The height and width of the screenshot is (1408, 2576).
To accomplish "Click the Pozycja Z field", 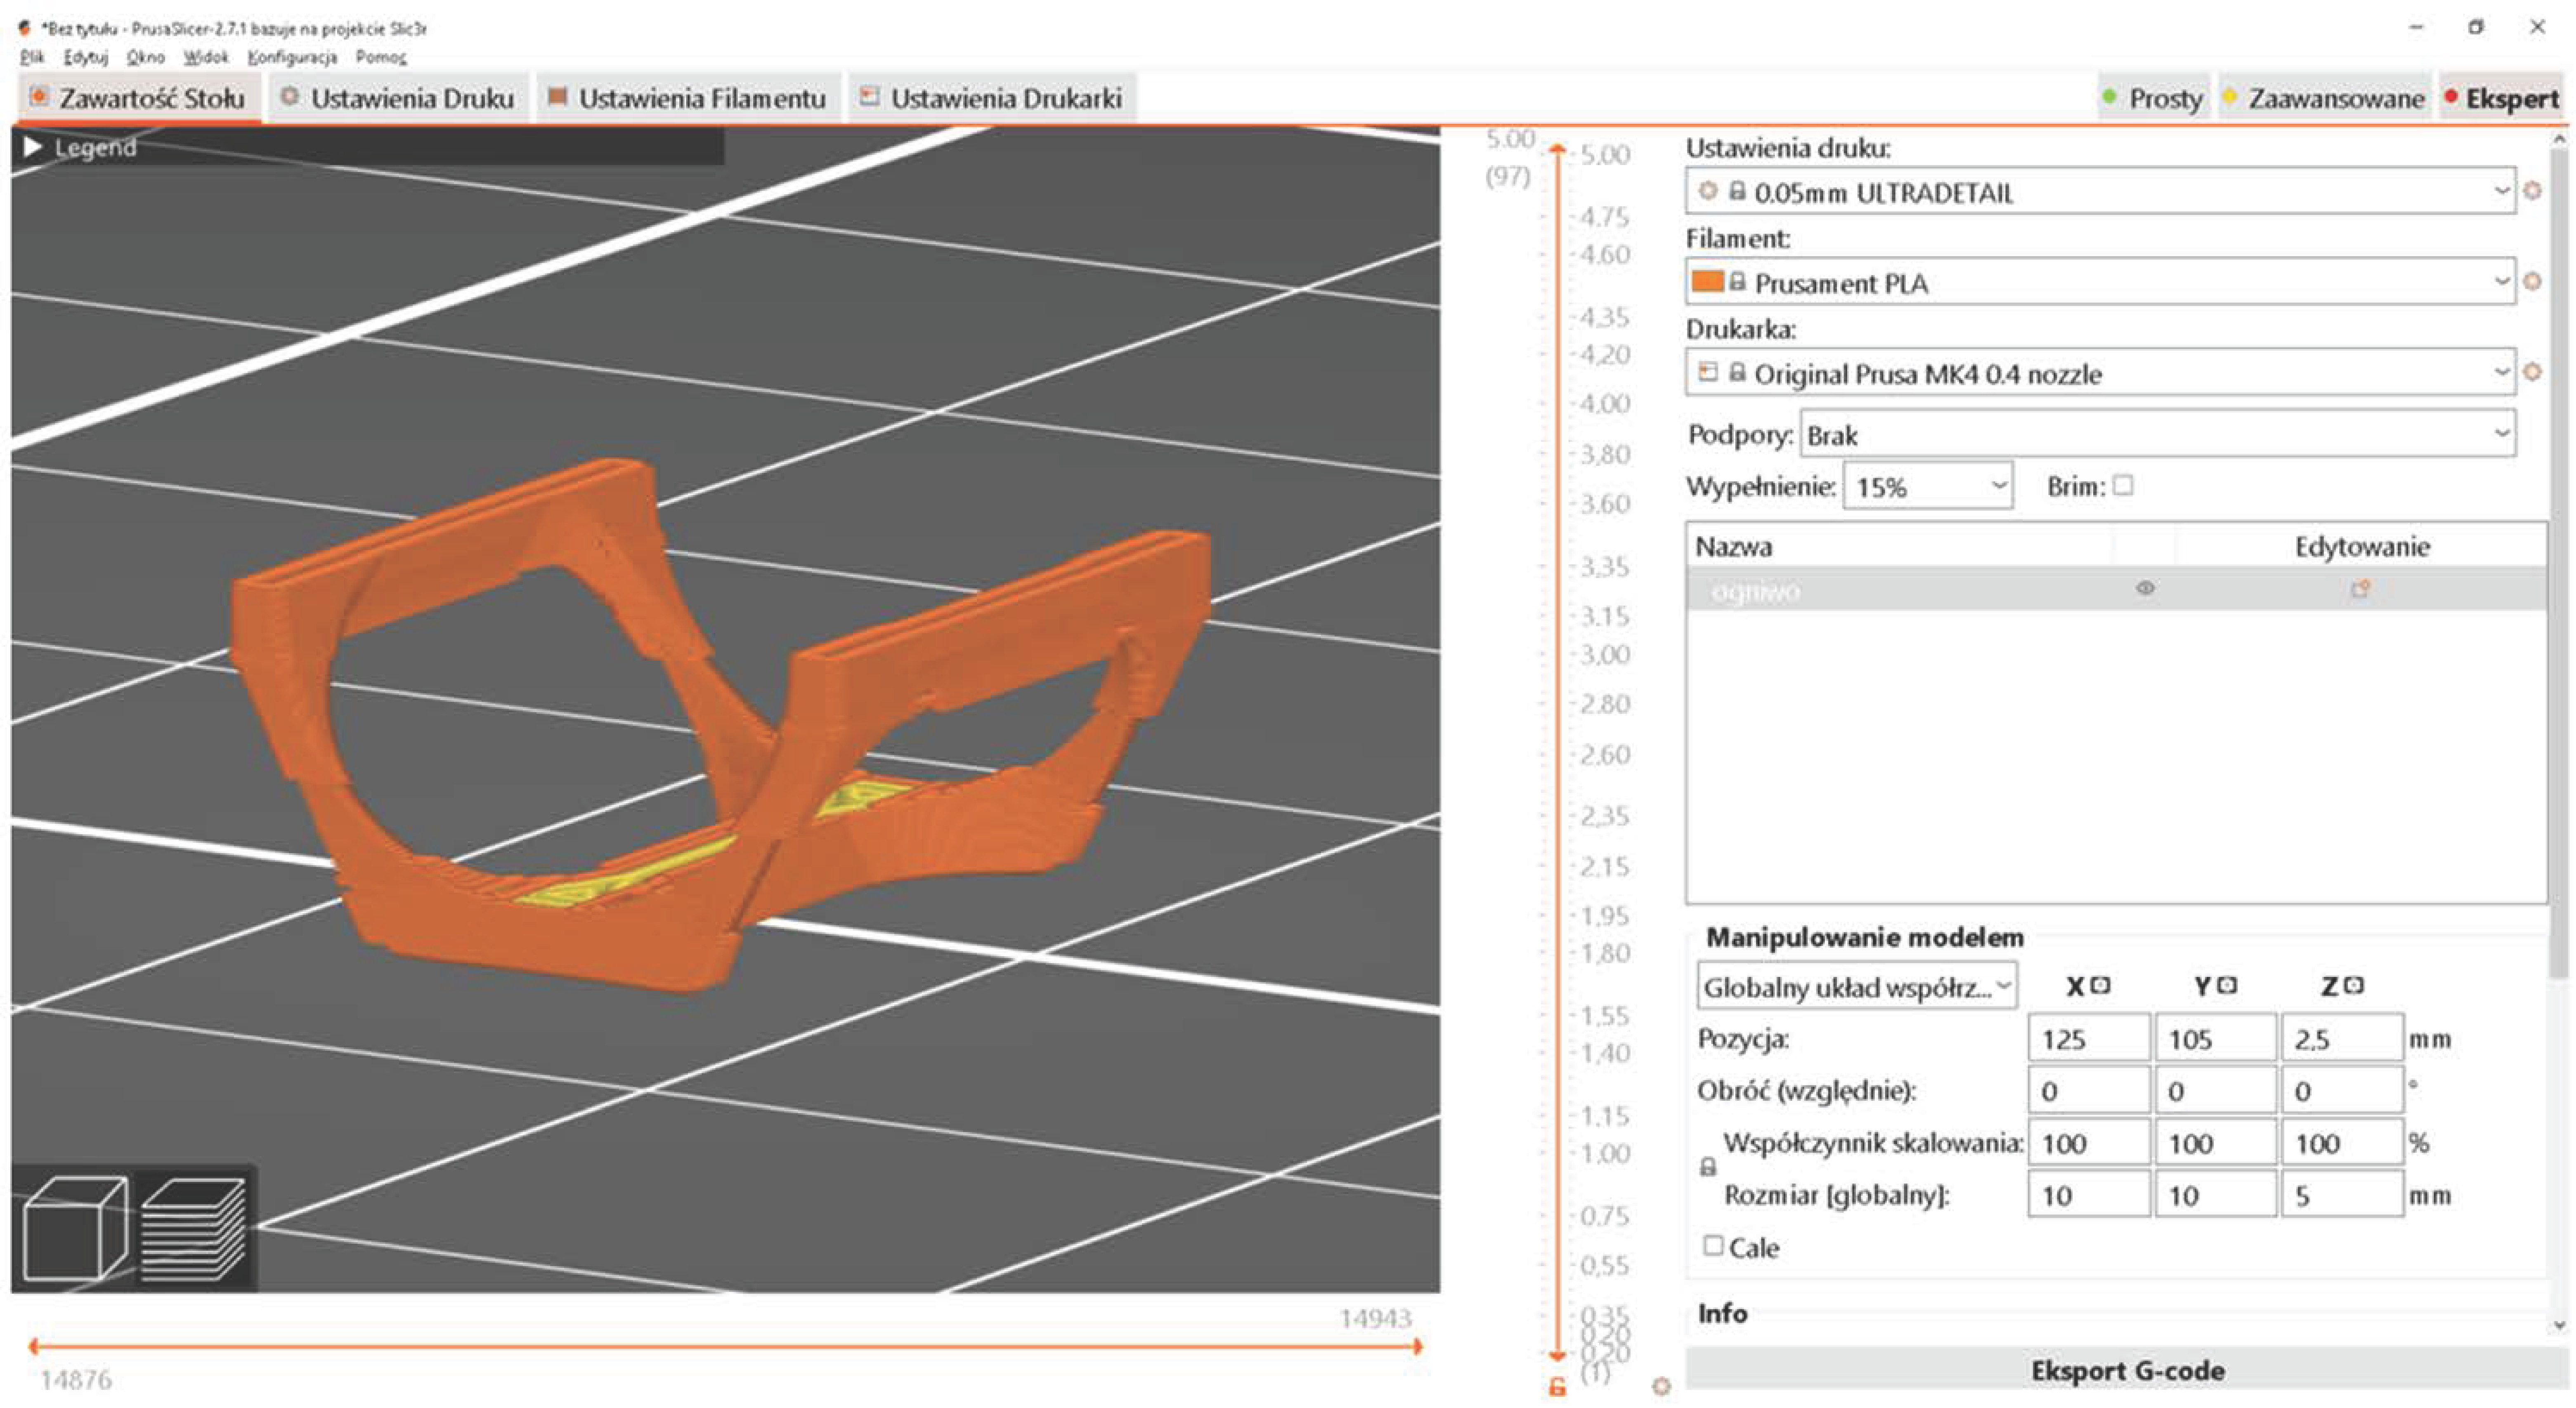I will pos(2343,1038).
